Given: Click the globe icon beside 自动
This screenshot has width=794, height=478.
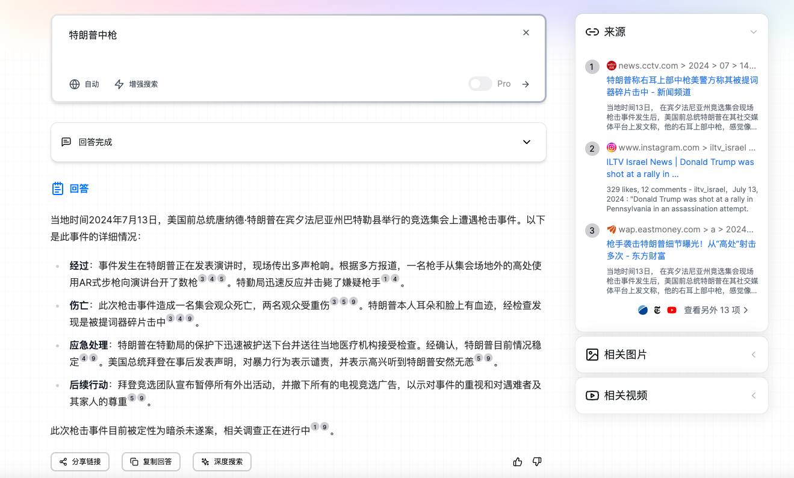Looking at the screenshot, I should pyautogui.click(x=75, y=84).
